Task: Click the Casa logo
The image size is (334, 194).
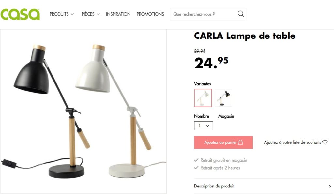Action: point(20,14)
